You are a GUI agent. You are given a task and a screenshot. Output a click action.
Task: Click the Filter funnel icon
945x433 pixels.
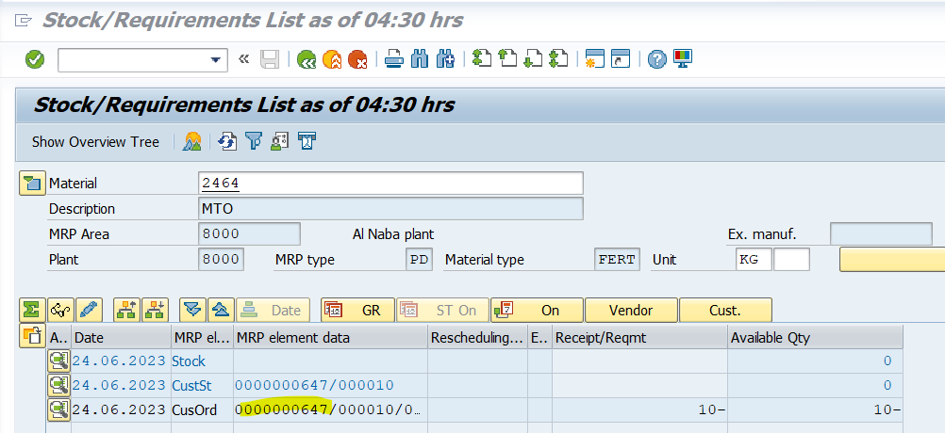[254, 142]
